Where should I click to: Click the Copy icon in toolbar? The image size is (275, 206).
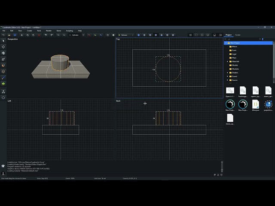click(x=27, y=35)
